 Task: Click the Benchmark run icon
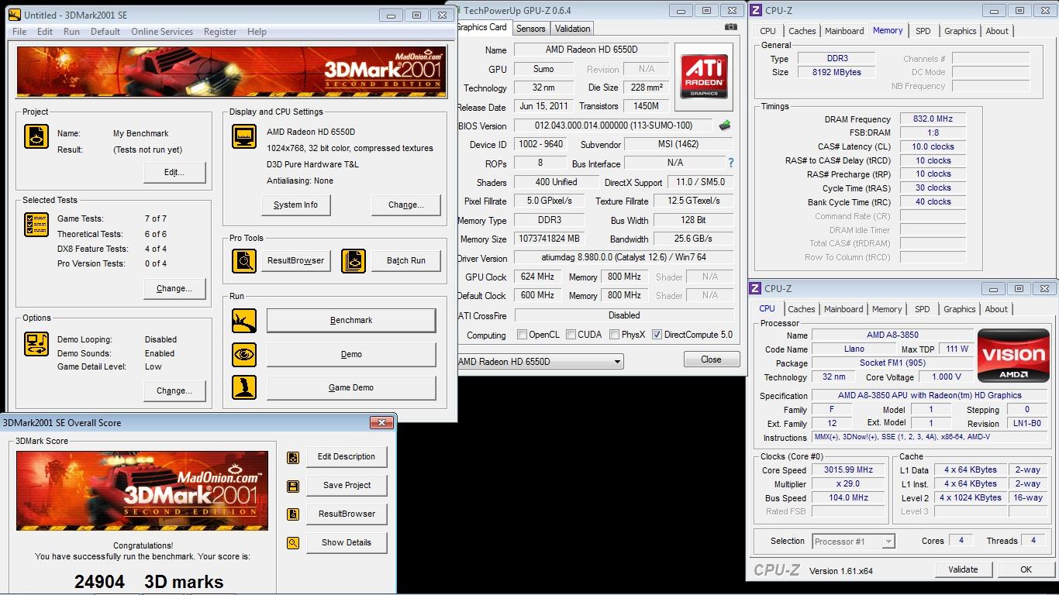pos(244,321)
